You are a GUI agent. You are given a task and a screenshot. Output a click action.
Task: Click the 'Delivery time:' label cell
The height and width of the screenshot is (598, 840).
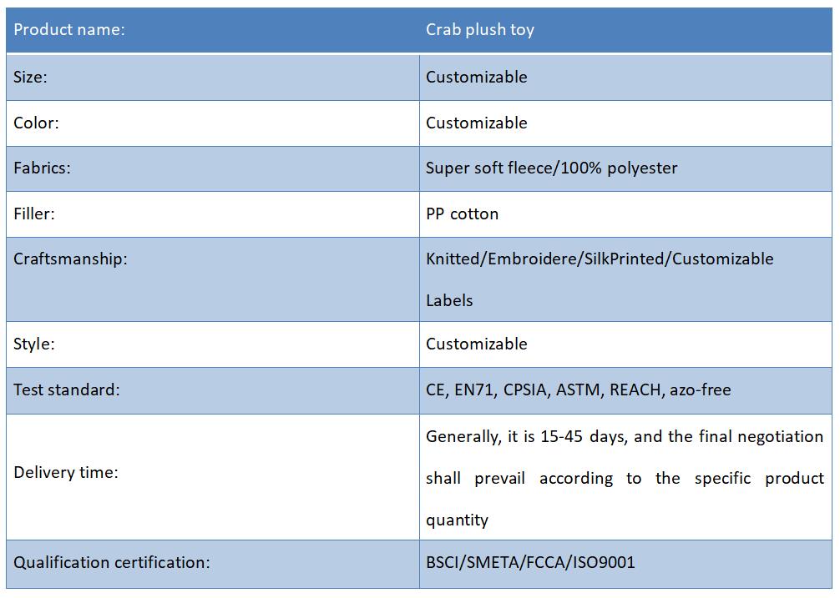[213, 476]
